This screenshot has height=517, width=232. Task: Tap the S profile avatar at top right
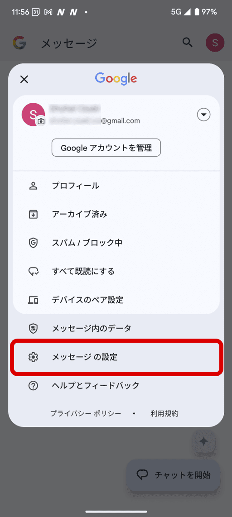[215, 43]
